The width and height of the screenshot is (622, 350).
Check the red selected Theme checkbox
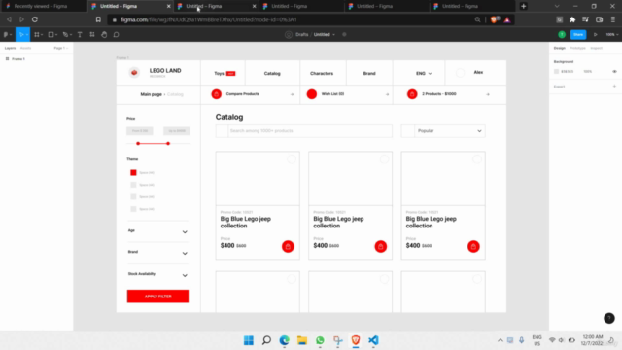133,173
